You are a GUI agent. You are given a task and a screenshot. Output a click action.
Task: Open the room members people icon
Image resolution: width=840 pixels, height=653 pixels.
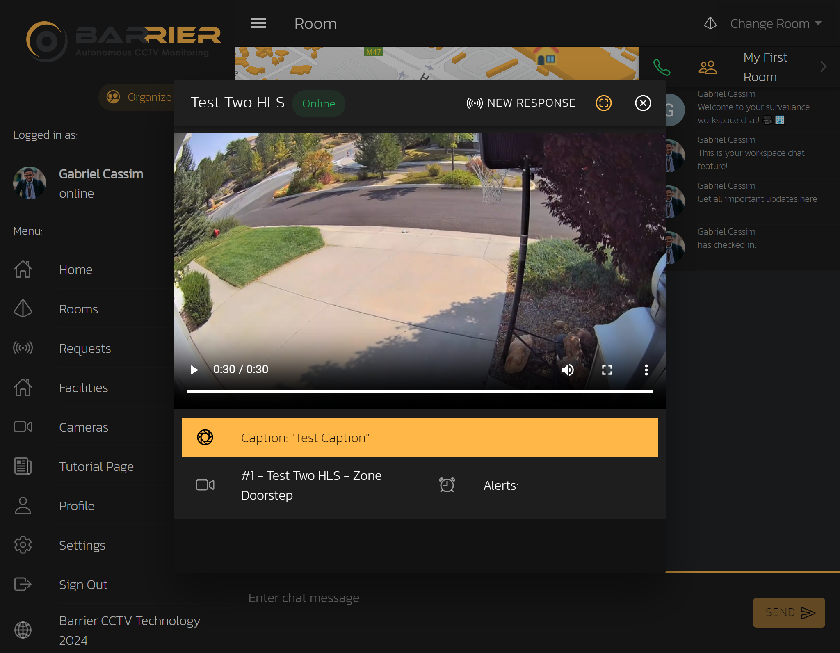click(x=708, y=67)
